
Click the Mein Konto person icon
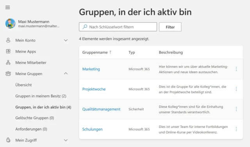tap(8, 40)
